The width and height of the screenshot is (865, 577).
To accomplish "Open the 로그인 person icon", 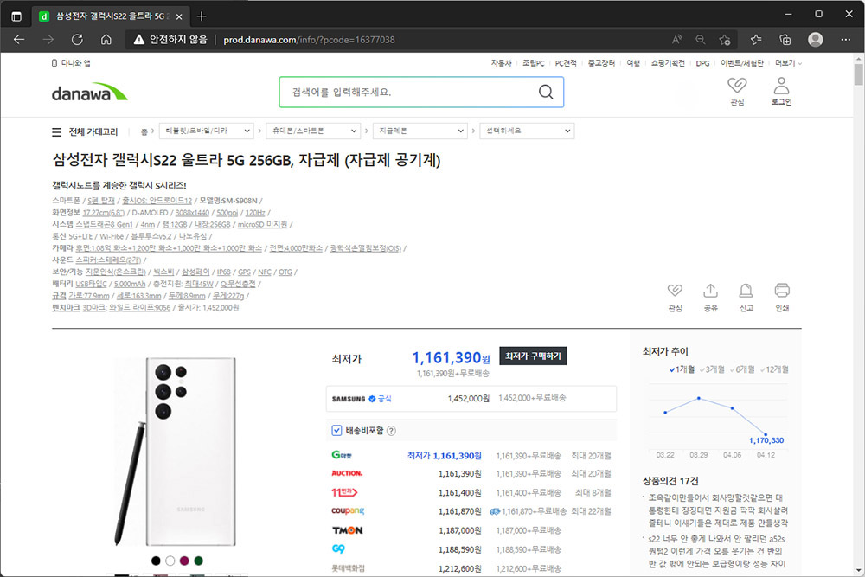I will click(781, 86).
